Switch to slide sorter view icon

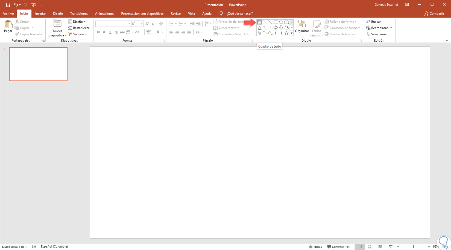tap(370, 247)
